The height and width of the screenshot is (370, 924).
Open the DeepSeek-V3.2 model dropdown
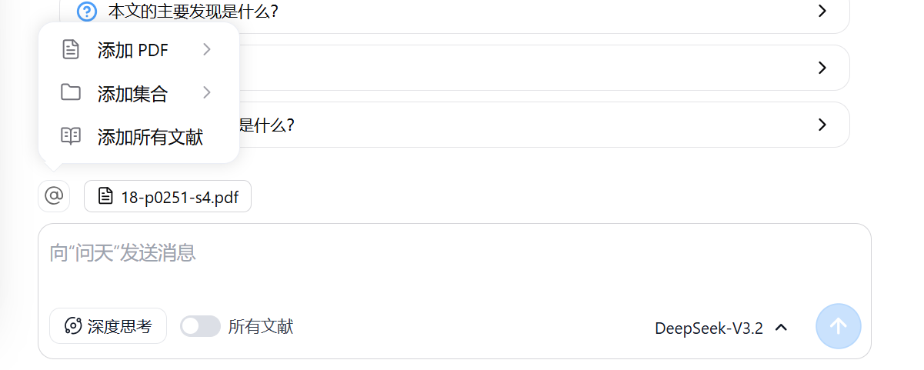click(721, 328)
